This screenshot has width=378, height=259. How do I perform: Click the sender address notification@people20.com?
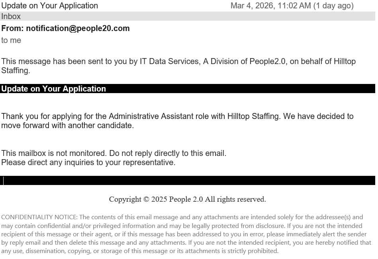pyautogui.click(x=78, y=28)
